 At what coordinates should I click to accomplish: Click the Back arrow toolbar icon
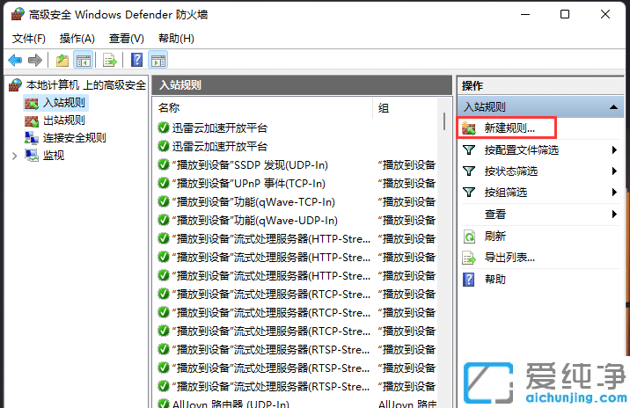coord(15,61)
